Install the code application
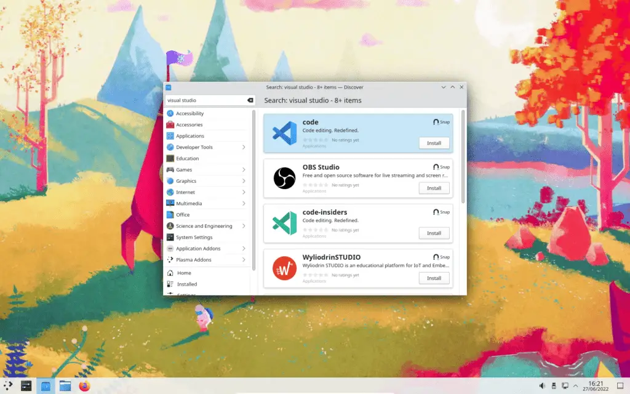 coord(434,143)
